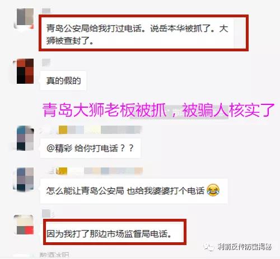Image resolution: width=280 pixels, height=259 pixels.
Task: Tap the @精彩 mention in the message
Action: coord(59,148)
